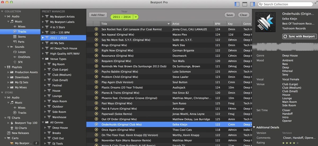The image size is (318, 146).
Task: Seek within the track waveform display
Action: pos(285,47)
